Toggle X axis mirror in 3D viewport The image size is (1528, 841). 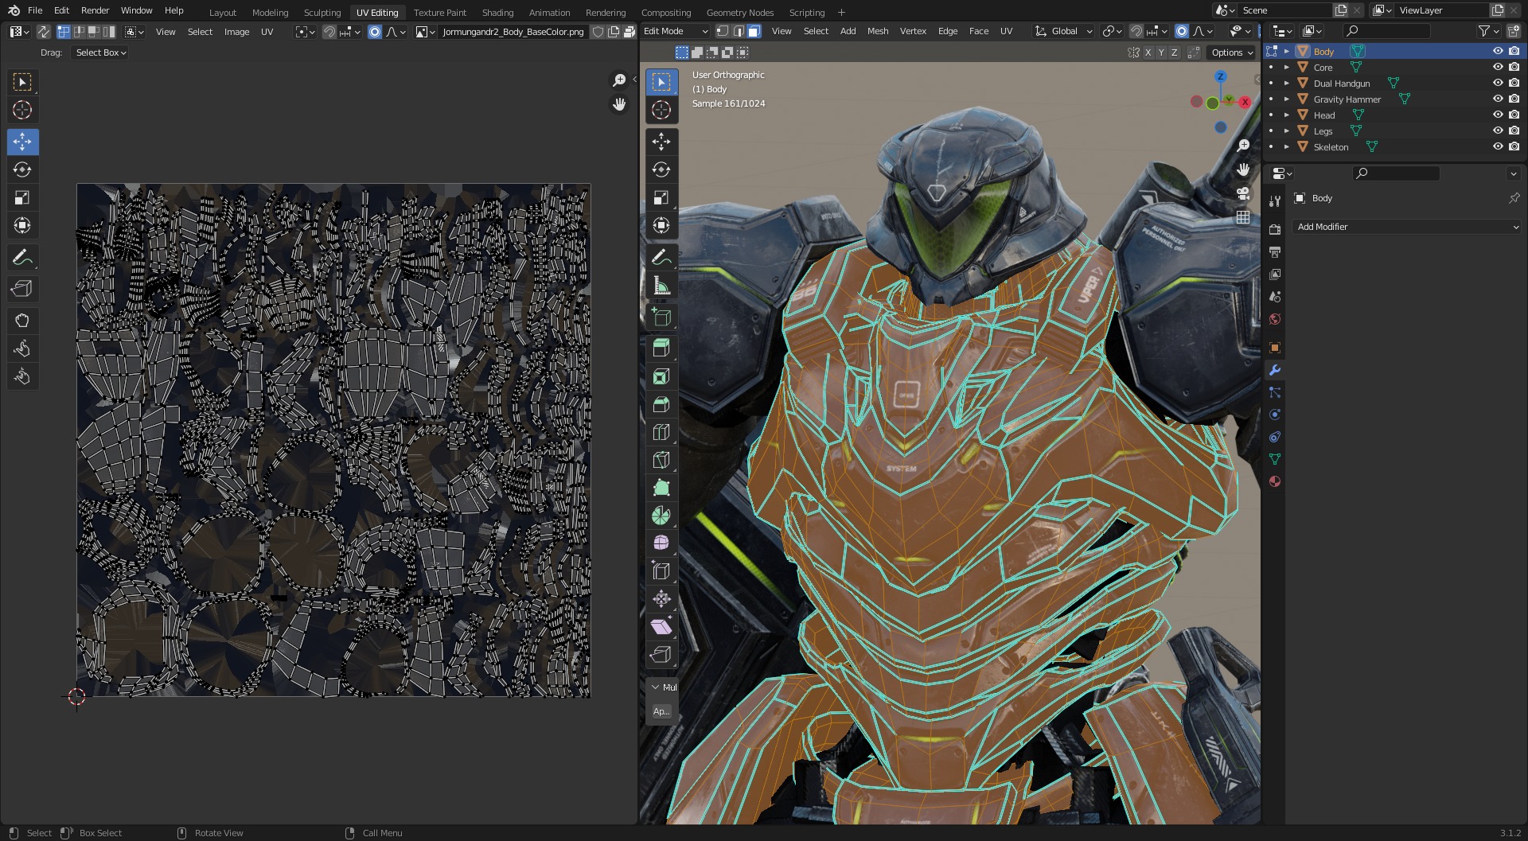[x=1148, y=53]
